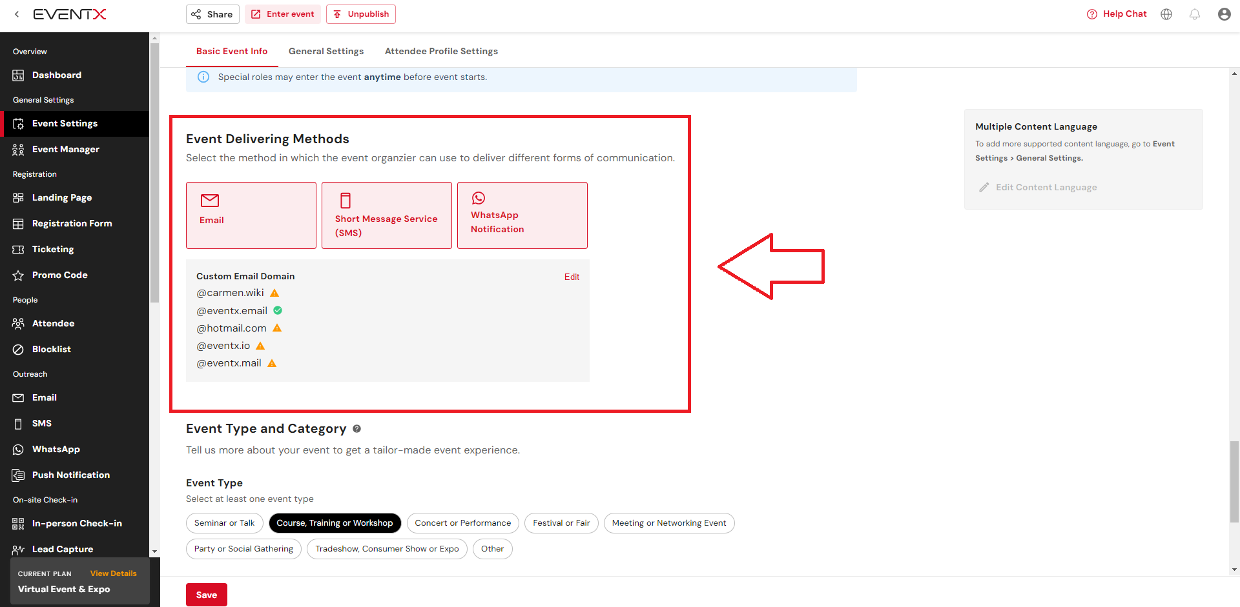The height and width of the screenshot is (607, 1240).
Task: Toggle the Short Message Service (SMS) card
Action: 387,215
